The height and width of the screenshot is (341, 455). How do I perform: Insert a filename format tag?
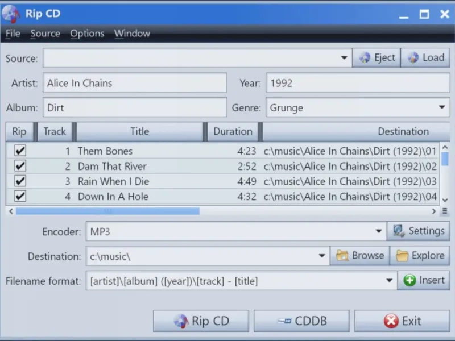click(x=424, y=280)
